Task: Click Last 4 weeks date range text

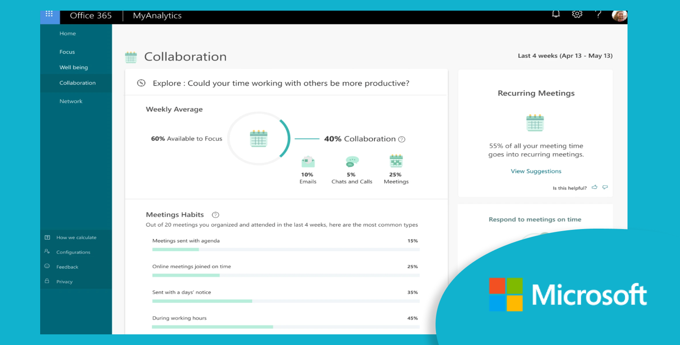Action: [565, 56]
